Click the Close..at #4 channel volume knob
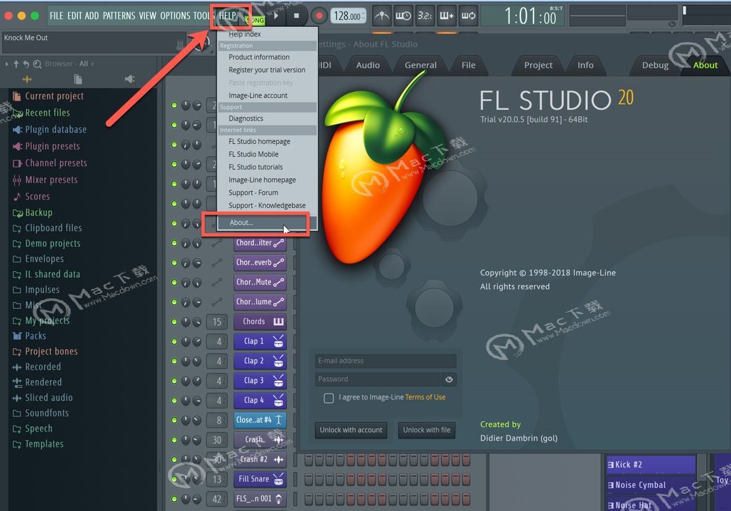Viewport: 731px width, 511px height. [x=198, y=420]
